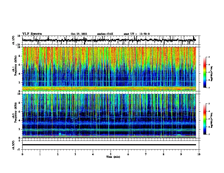The height and width of the screenshot is (173, 224).
Task: Click the "6" kHz tick on ch.2 axis
Action: click(x=20, y=111)
